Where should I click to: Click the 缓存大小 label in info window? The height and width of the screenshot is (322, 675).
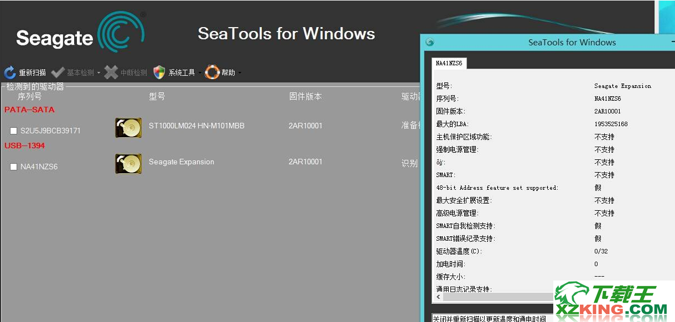coord(450,277)
